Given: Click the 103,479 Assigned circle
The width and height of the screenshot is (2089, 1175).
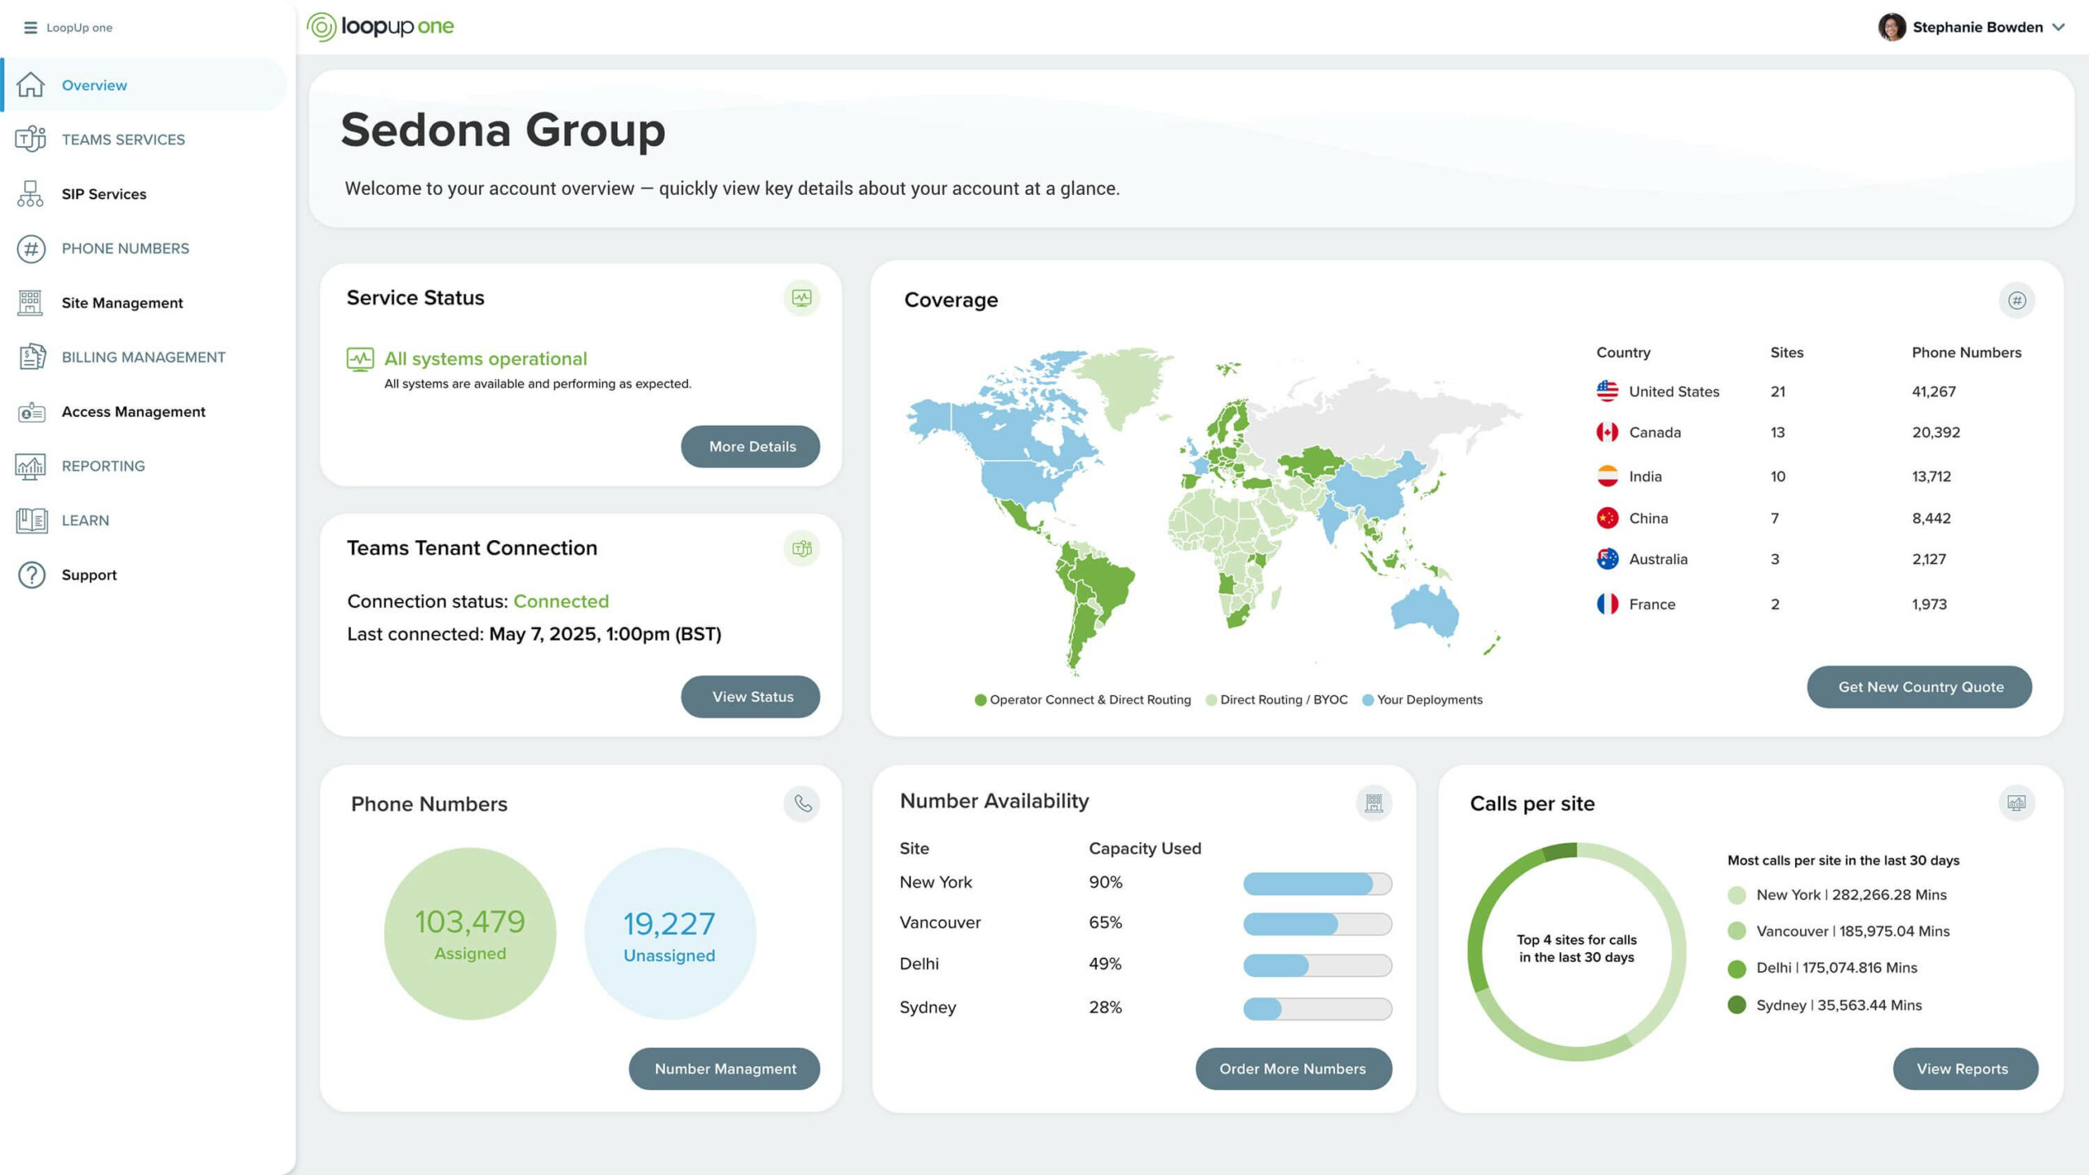Looking at the screenshot, I should pyautogui.click(x=470, y=933).
